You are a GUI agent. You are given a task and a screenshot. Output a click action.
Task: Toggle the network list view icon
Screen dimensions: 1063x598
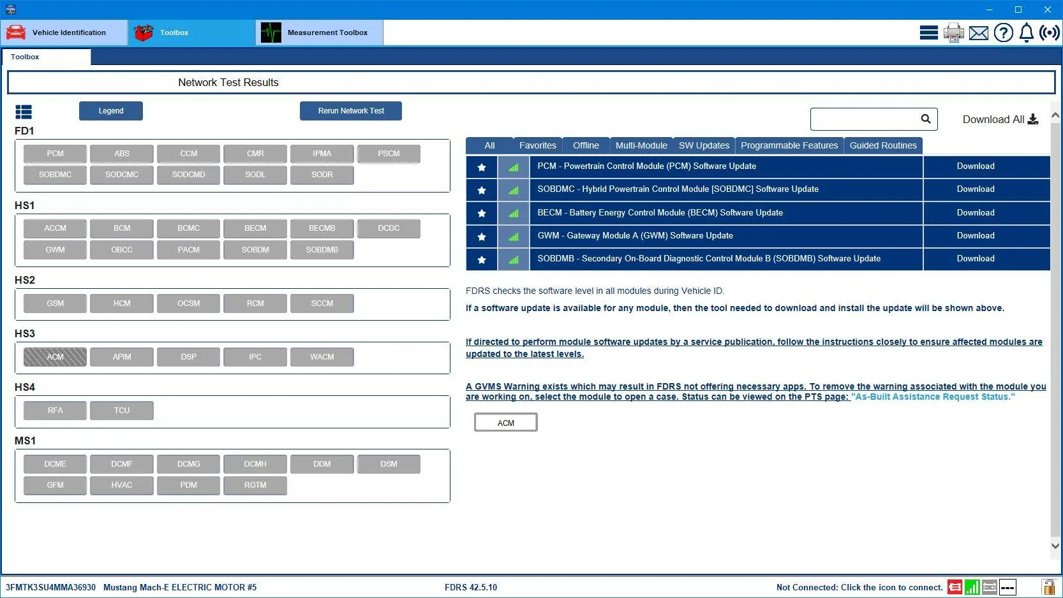click(24, 112)
